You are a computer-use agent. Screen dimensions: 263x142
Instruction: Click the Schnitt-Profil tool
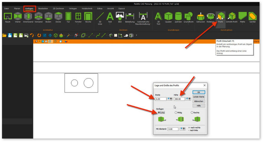[232, 18]
